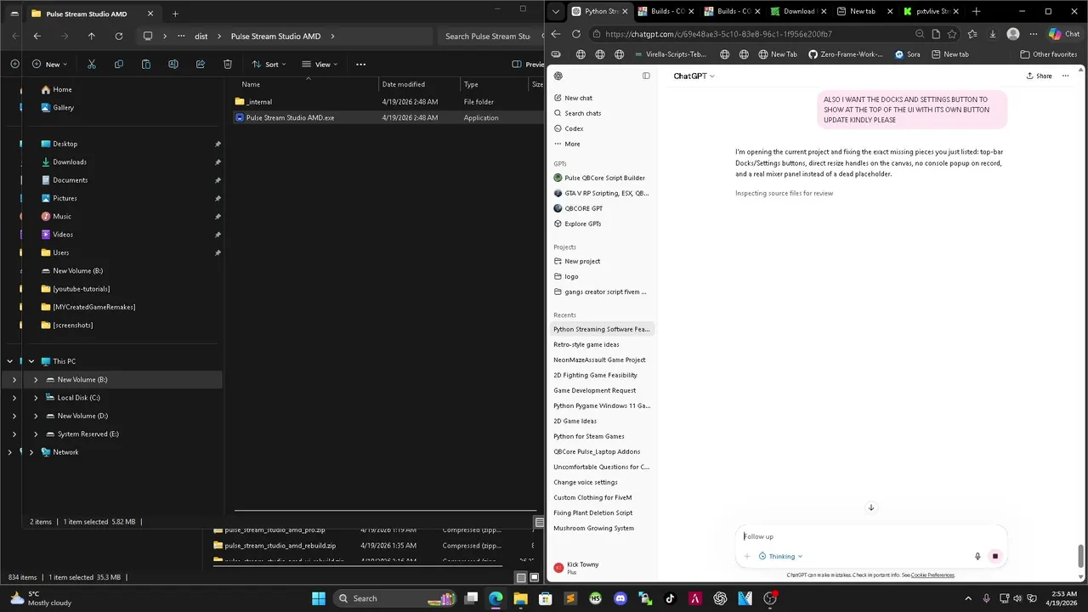Viewport: 1088px width, 612px height.
Task: Jump to bottom of chat arrow
Action: (871, 507)
